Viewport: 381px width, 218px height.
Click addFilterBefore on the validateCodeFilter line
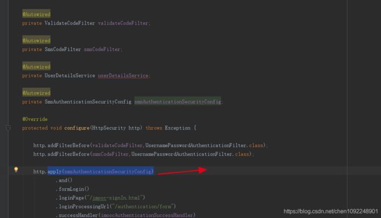[69, 145]
